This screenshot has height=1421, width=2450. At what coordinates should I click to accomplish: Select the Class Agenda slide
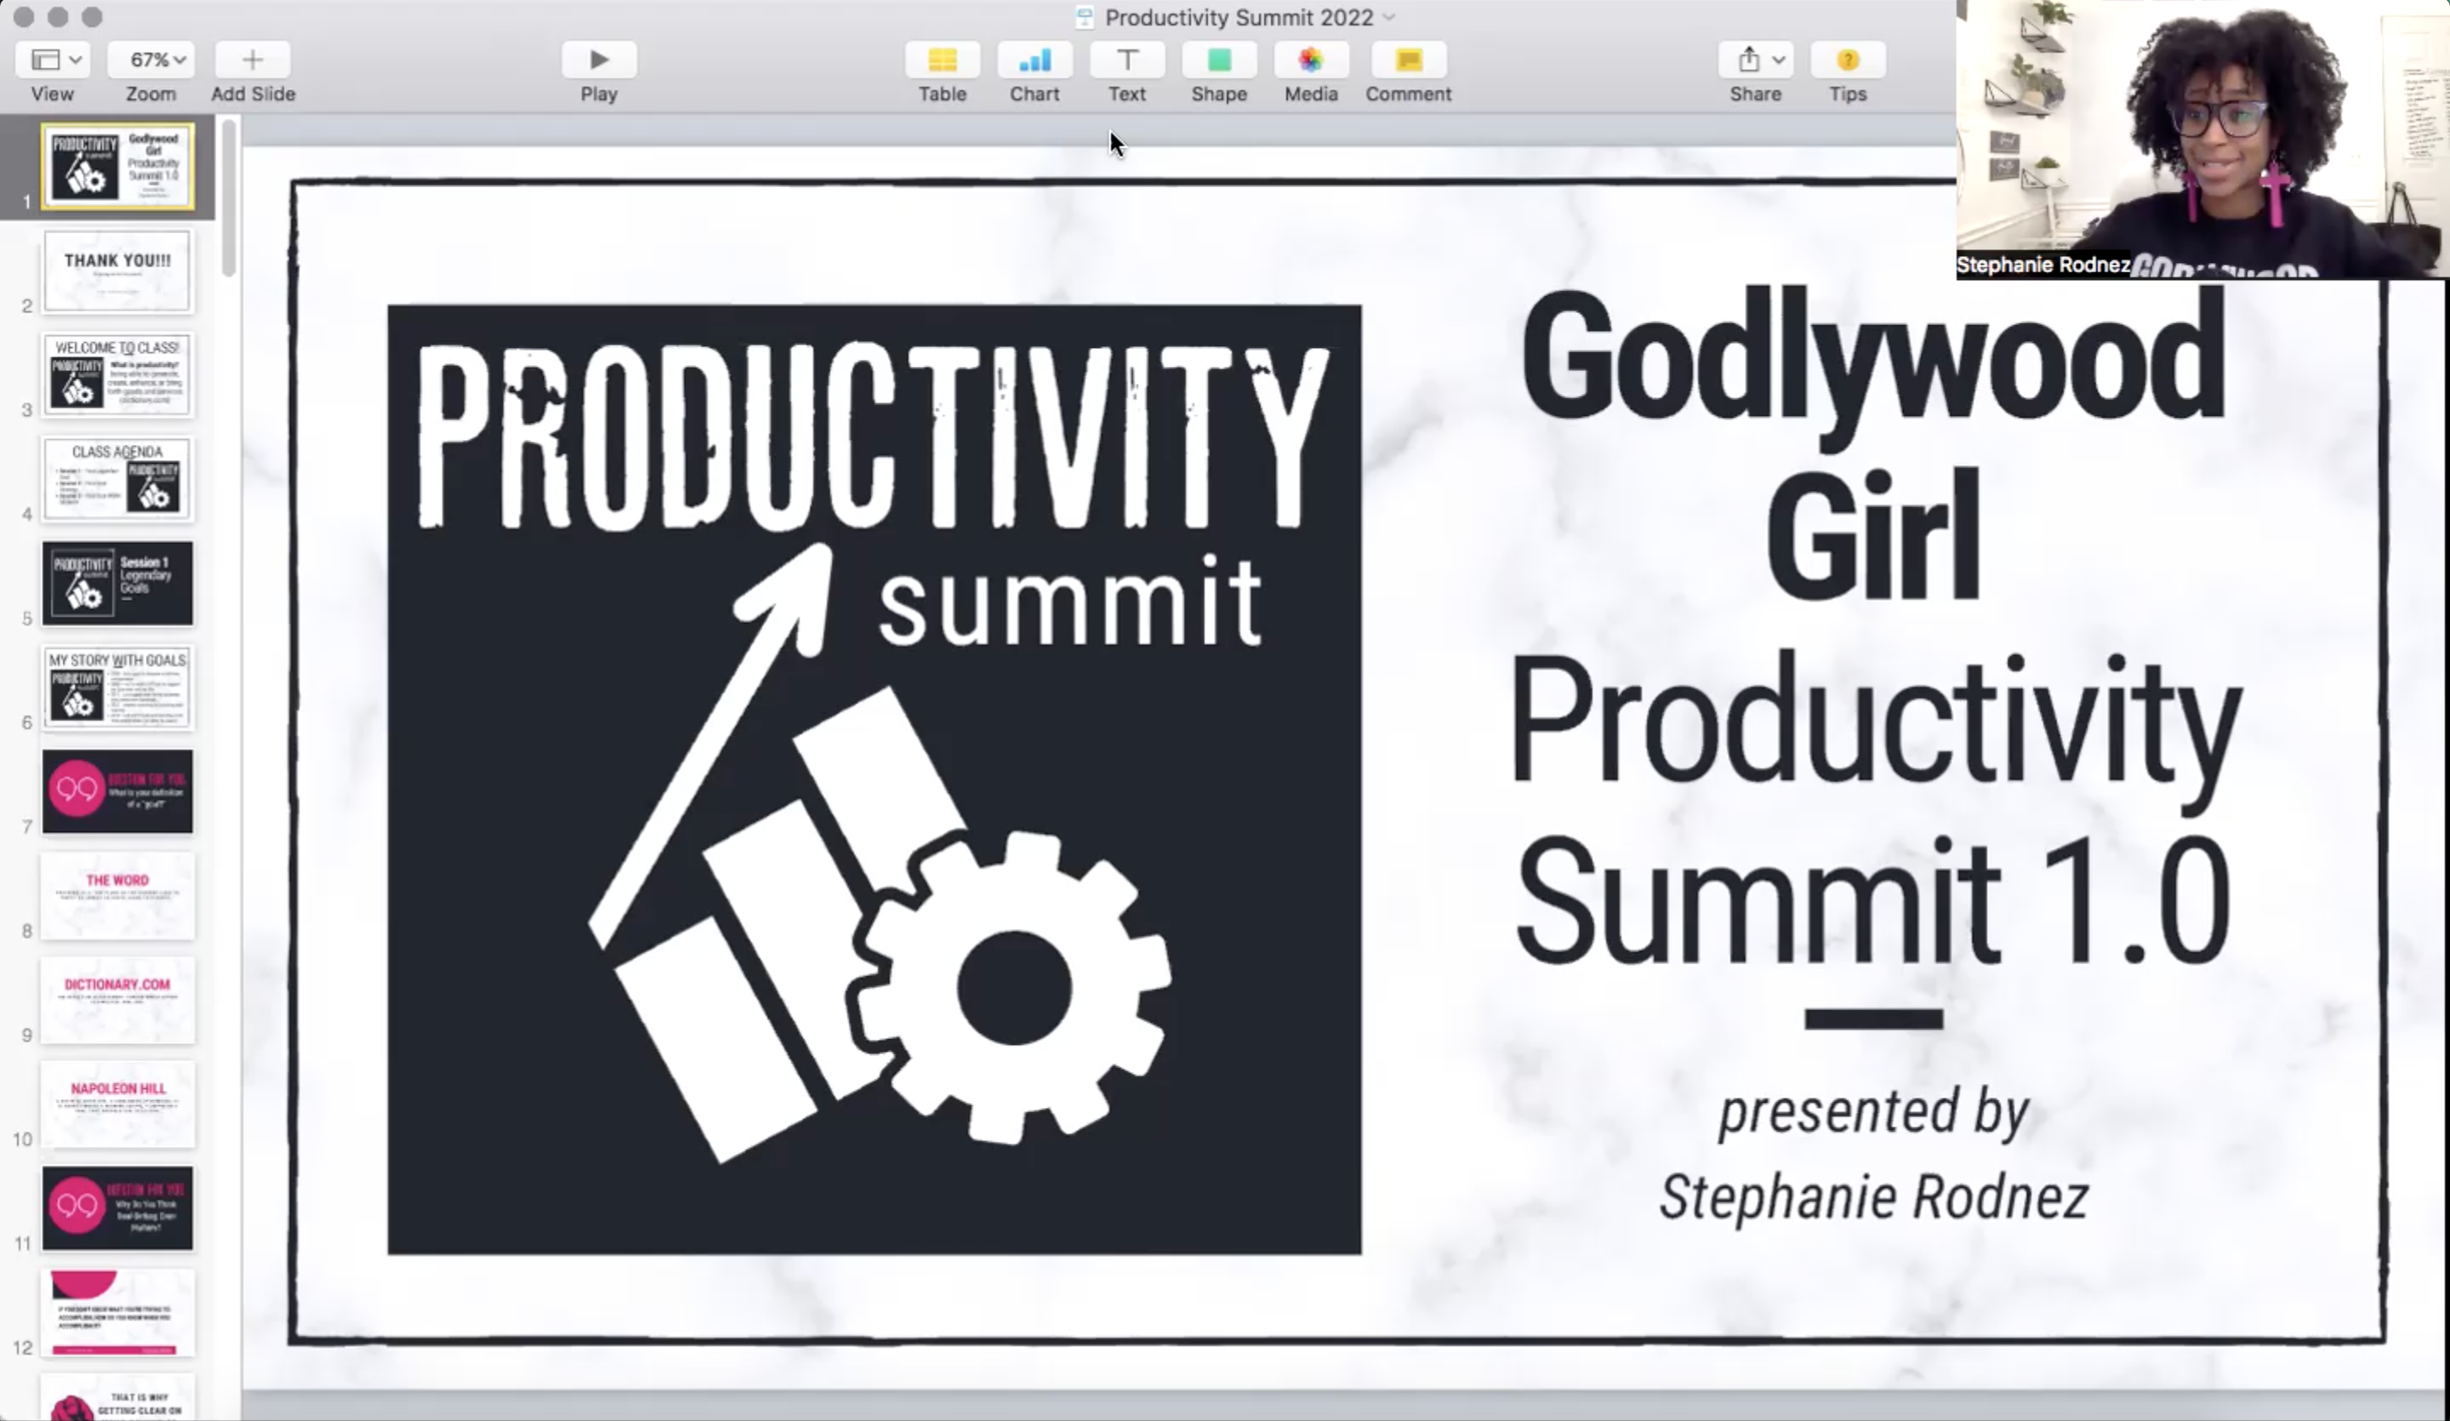pos(117,478)
